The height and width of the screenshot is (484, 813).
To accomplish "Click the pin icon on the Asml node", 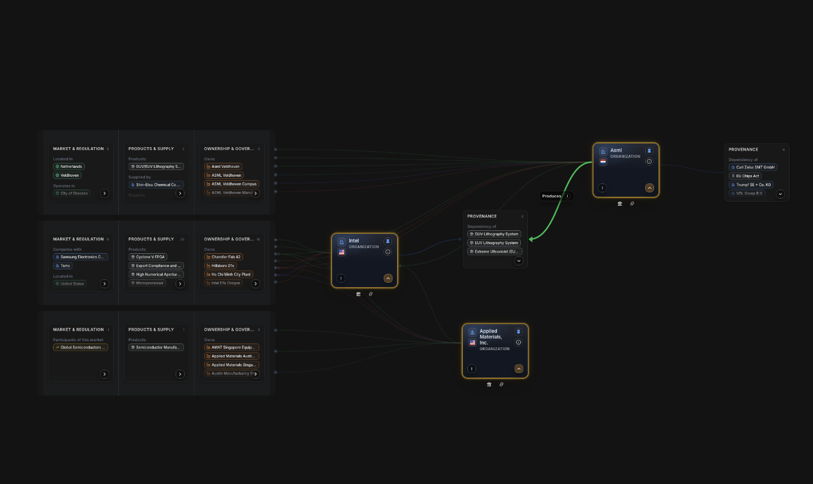I will pos(649,151).
